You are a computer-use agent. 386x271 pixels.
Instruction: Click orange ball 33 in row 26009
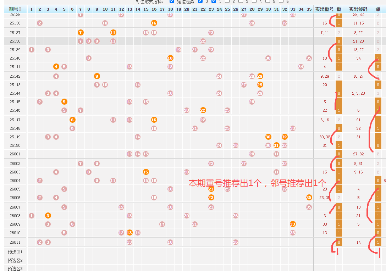click(x=293, y=224)
